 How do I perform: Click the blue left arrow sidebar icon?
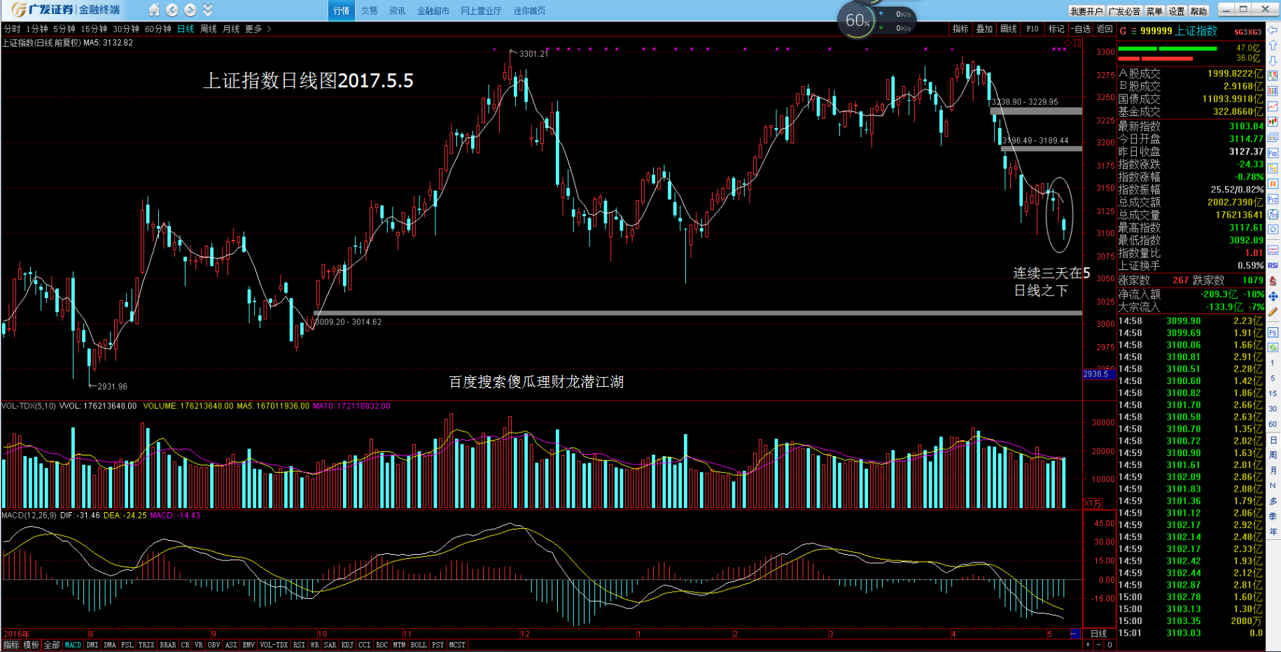pyautogui.click(x=1273, y=30)
